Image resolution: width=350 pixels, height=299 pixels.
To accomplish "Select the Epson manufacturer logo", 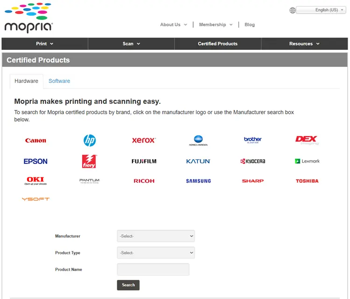I will pyautogui.click(x=35, y=161).
